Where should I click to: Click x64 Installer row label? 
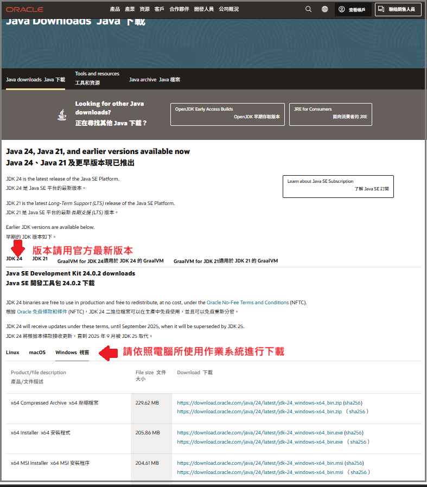pos(40,433)
